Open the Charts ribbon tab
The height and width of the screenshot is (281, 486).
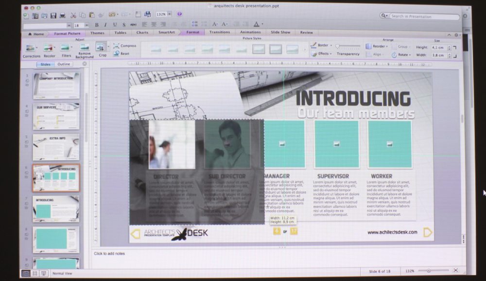coord(142,32)
